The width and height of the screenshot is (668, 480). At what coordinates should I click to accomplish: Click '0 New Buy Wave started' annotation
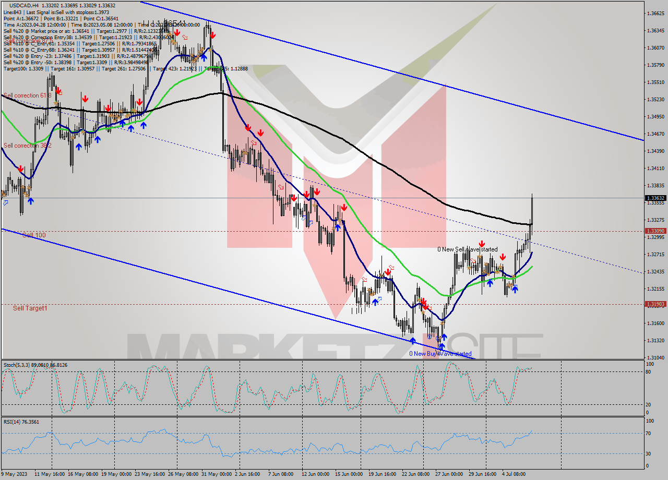click(440, 354)
